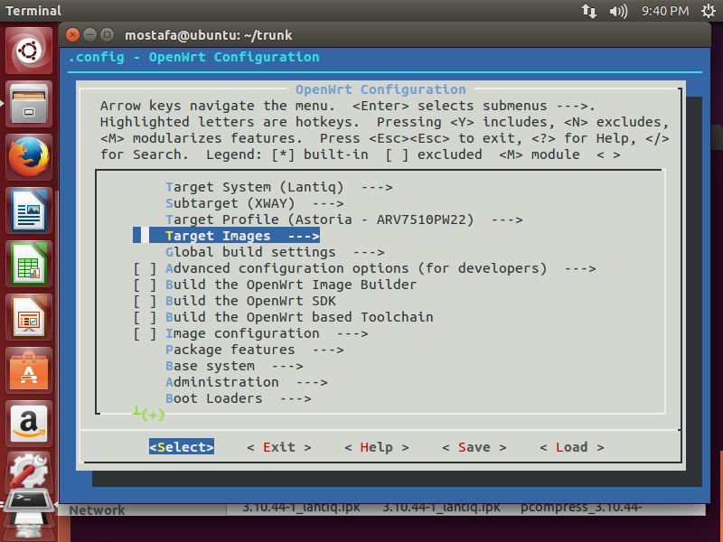The width and height of the screenshot is (723, 542).
Task: Close the terminal window
Action: click(72, 34)
